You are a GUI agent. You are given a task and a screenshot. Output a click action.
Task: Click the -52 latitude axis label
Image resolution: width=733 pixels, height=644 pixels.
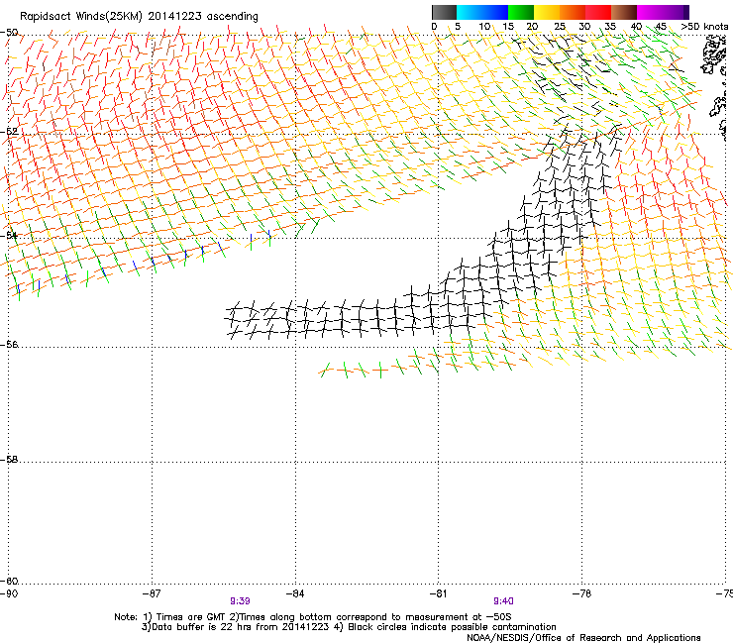(9, 132)
